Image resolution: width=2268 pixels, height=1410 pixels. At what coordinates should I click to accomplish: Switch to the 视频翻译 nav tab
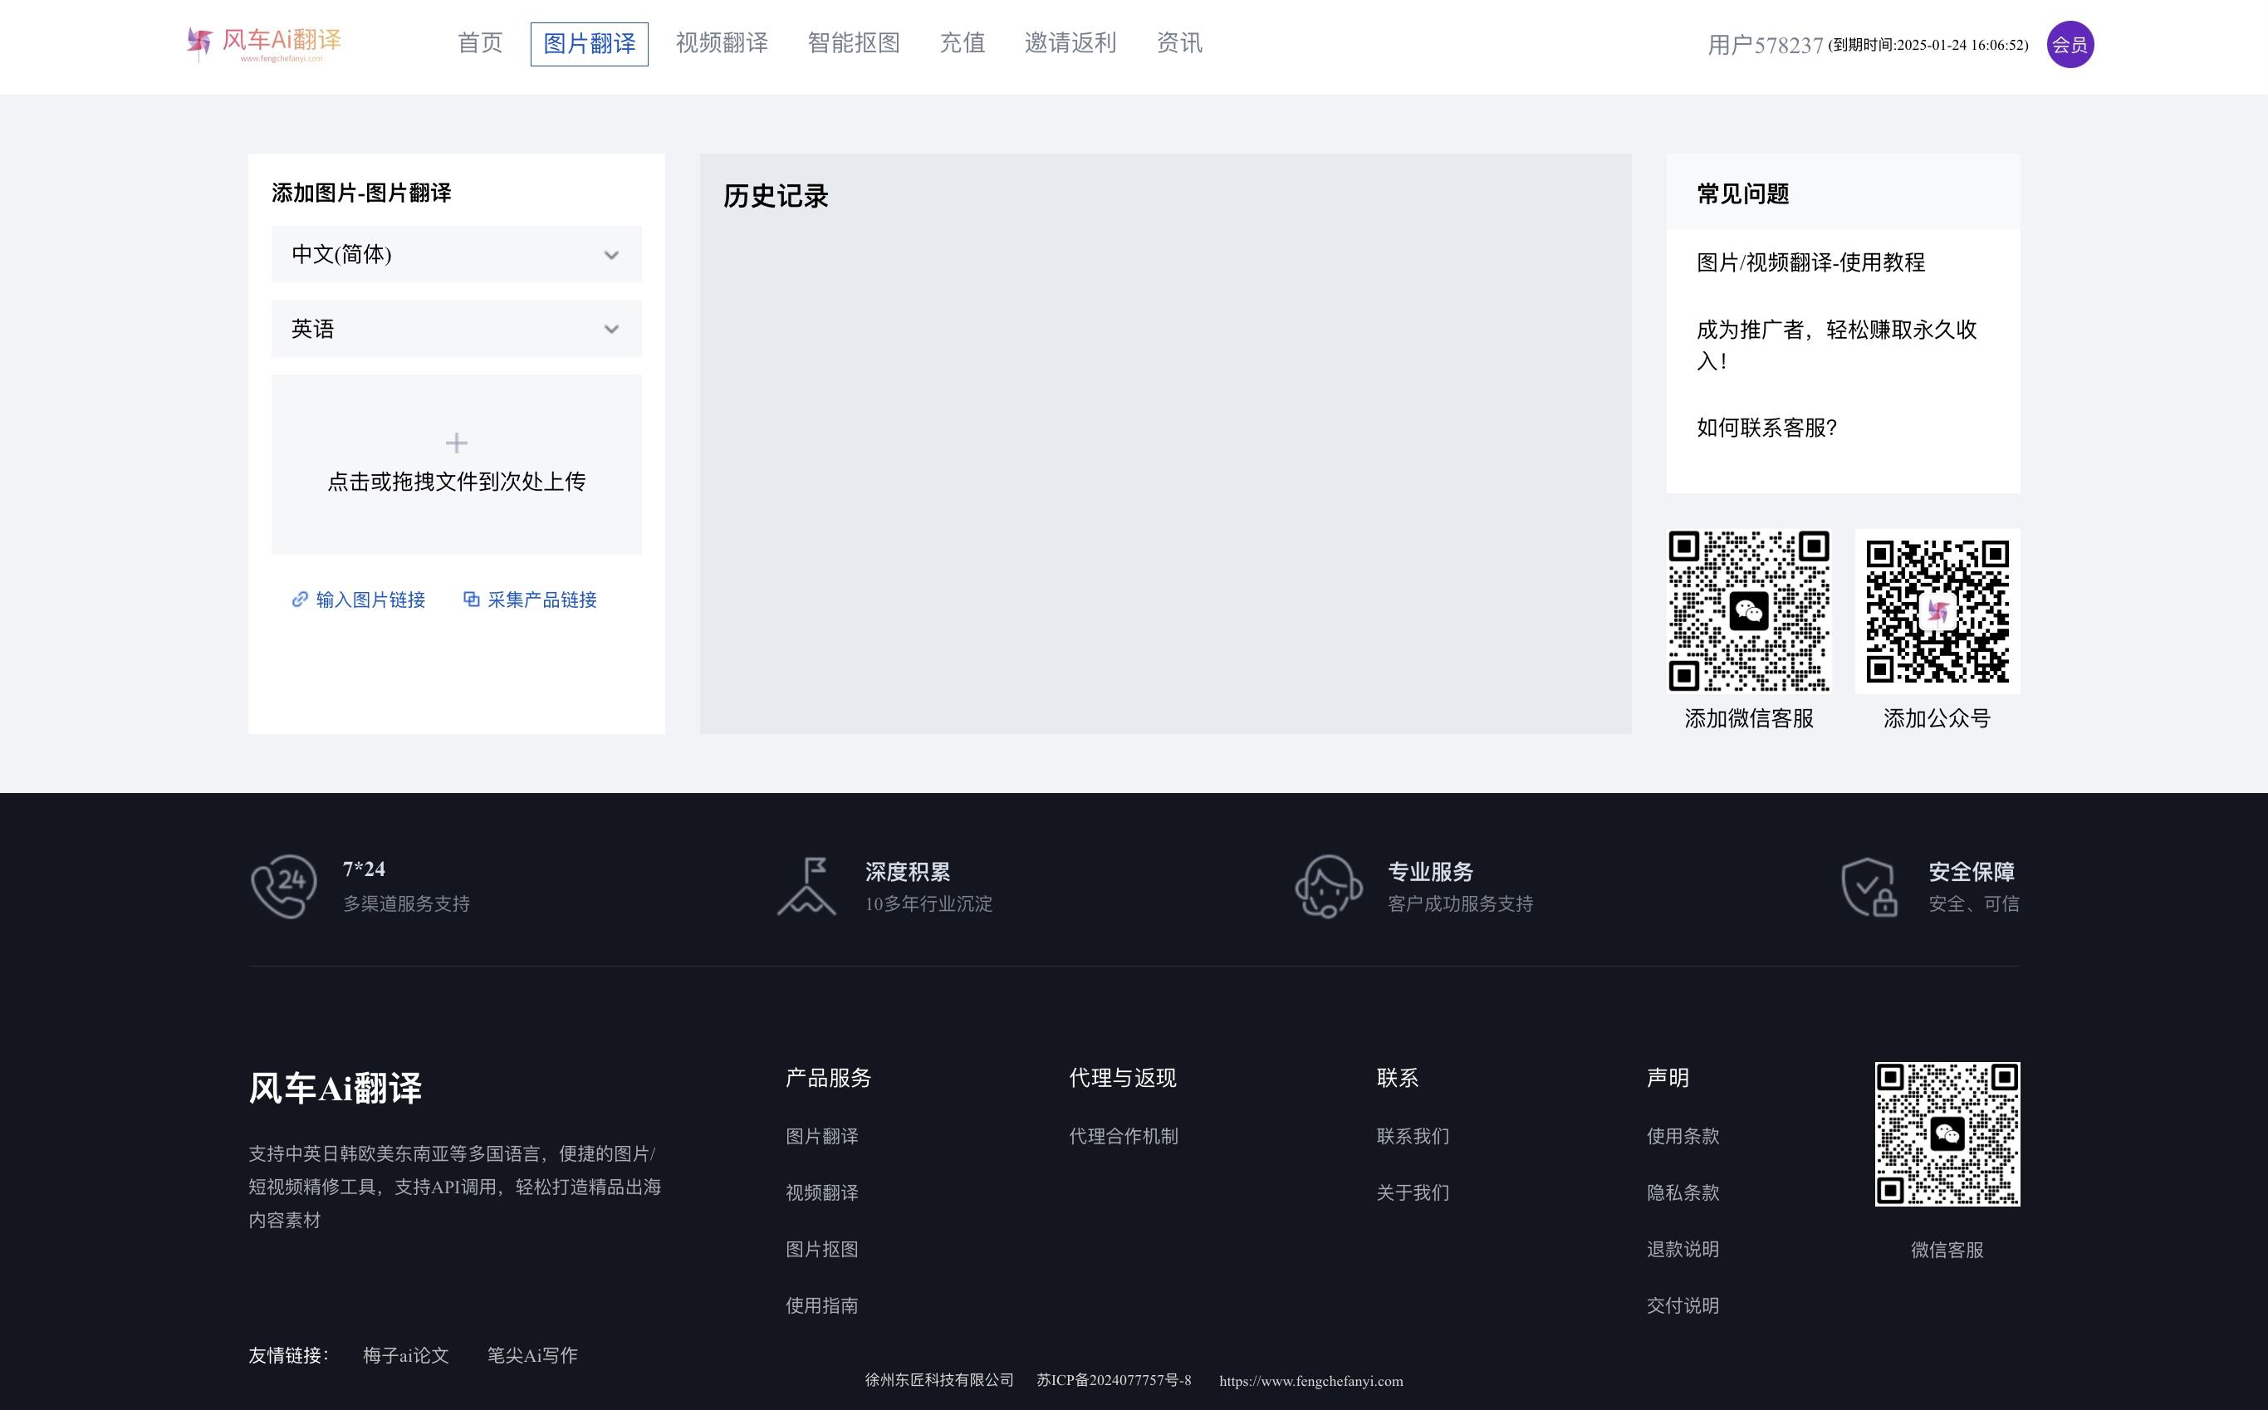tap(721, 44)
